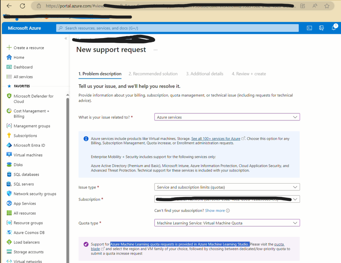
Task: Click the SQL servers icon
Action: point(9,184)
